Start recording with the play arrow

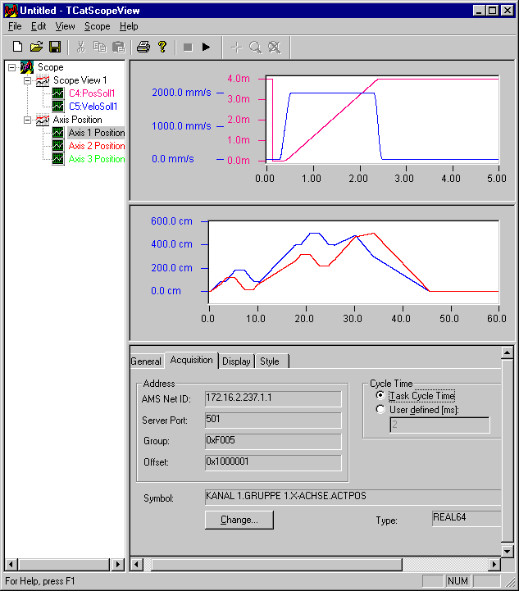206,47
